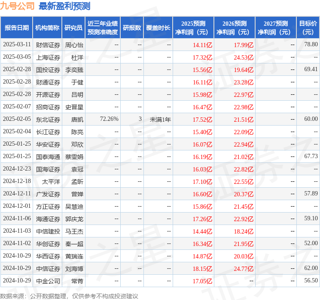Select 广发证券 institution cell
The height and width of the screenshot is (300, 320).
[x=48, y=194]
